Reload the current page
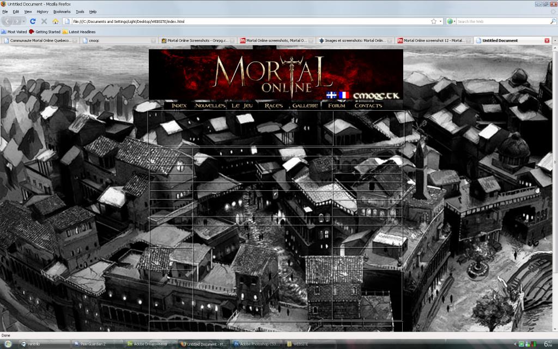 (33, 21)
